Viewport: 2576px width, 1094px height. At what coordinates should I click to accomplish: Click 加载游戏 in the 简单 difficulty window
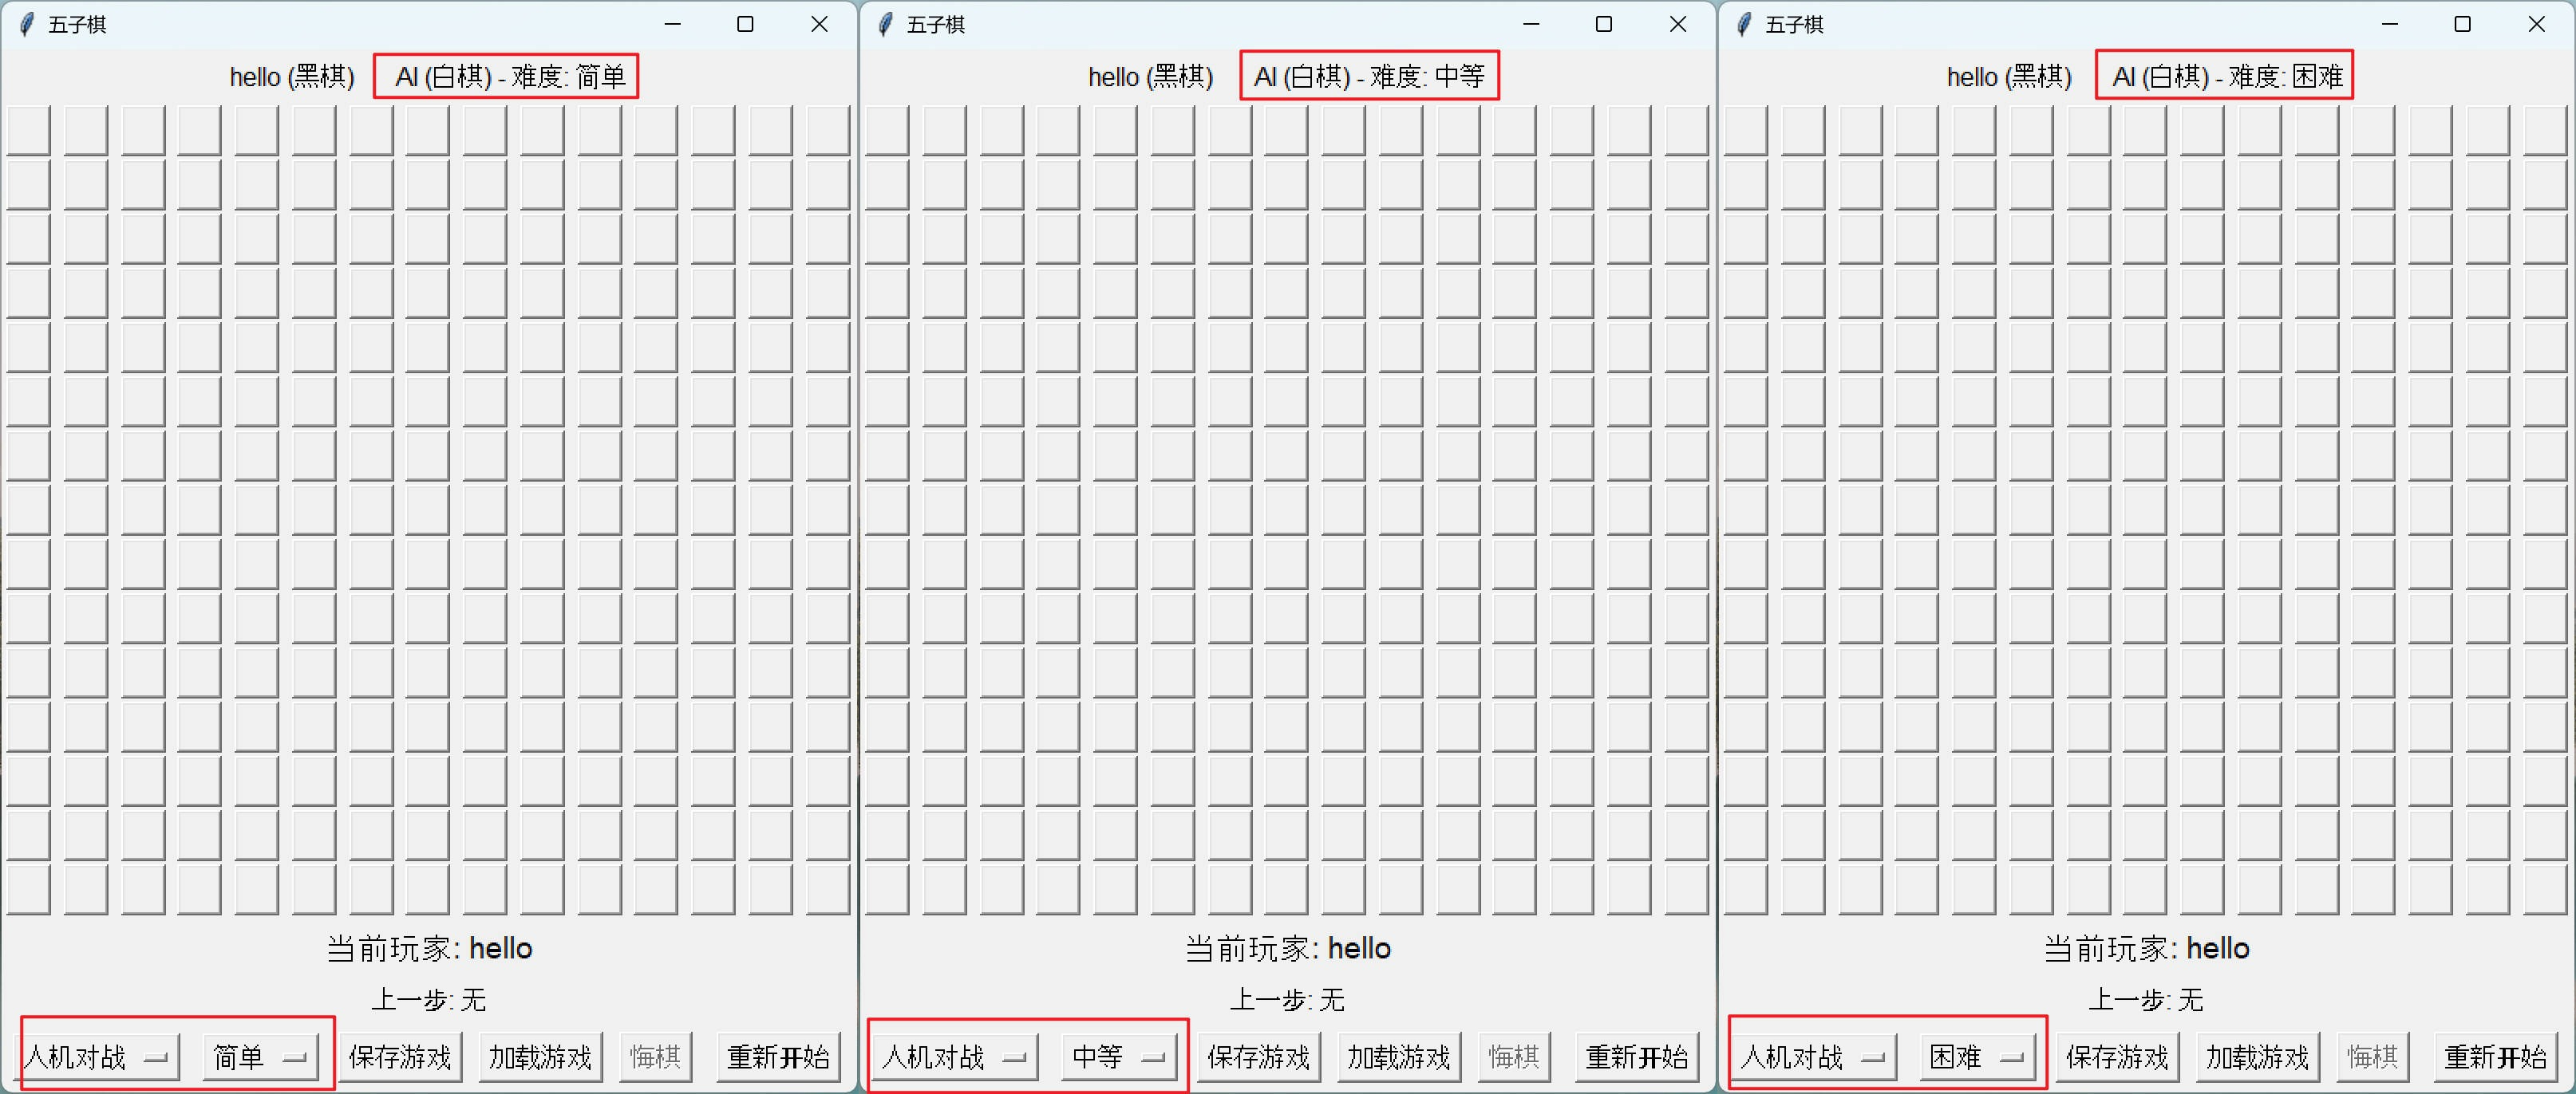click(540, 1057)
